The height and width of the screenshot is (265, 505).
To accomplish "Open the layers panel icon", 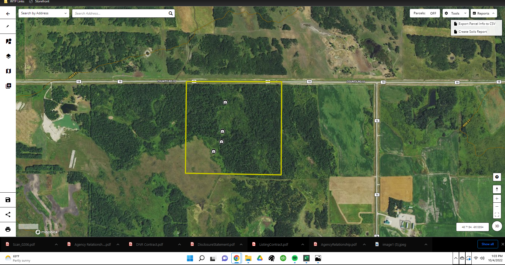I will click(8, 56).
